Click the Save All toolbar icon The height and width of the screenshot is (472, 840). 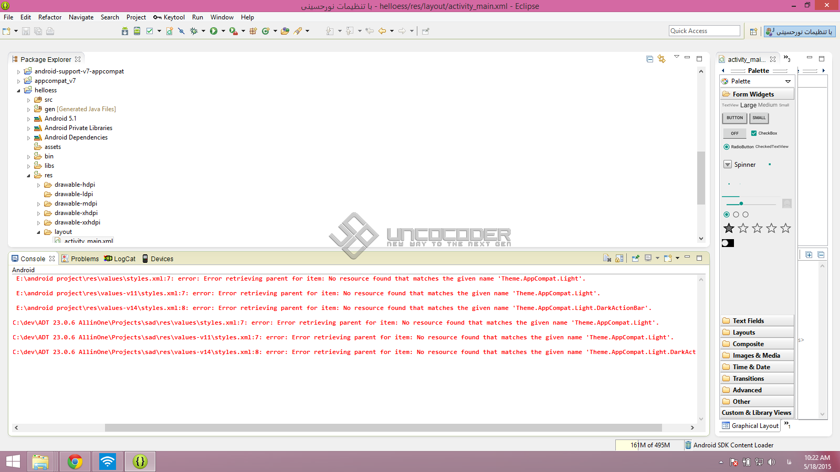click(38, 31)
